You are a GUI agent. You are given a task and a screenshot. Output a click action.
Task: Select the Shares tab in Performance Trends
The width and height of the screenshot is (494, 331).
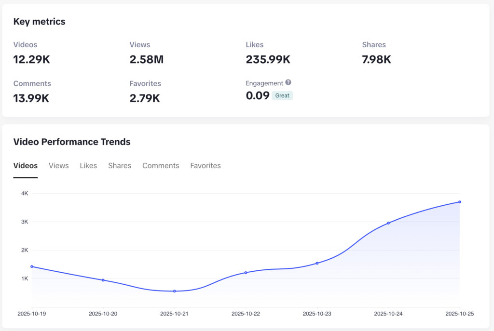120,166
